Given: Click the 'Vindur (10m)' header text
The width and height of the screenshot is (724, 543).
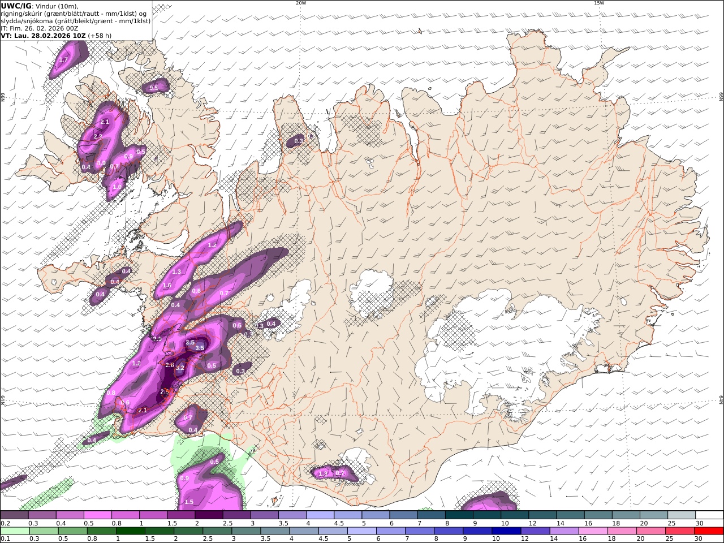Looking at the screenshot, I should (57, 6).
